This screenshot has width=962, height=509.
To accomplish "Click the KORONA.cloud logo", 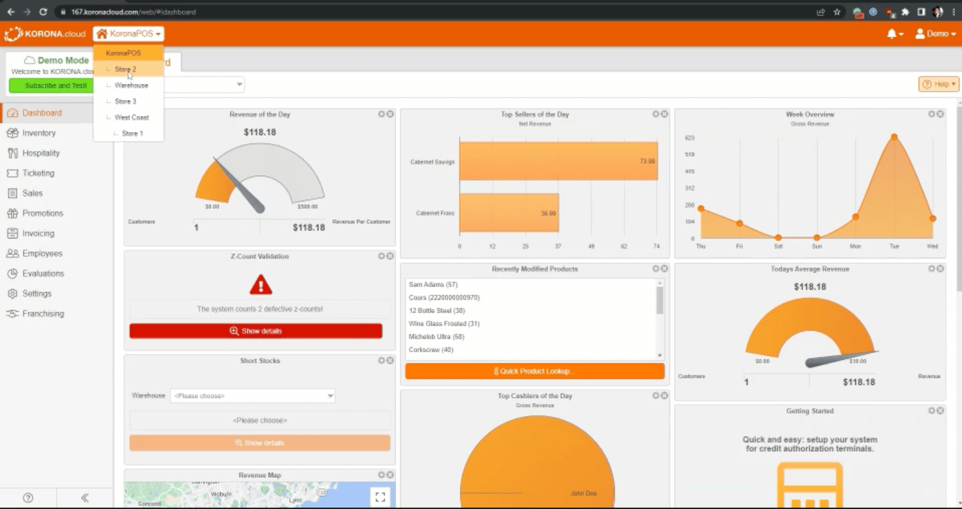I will point(45,33).
